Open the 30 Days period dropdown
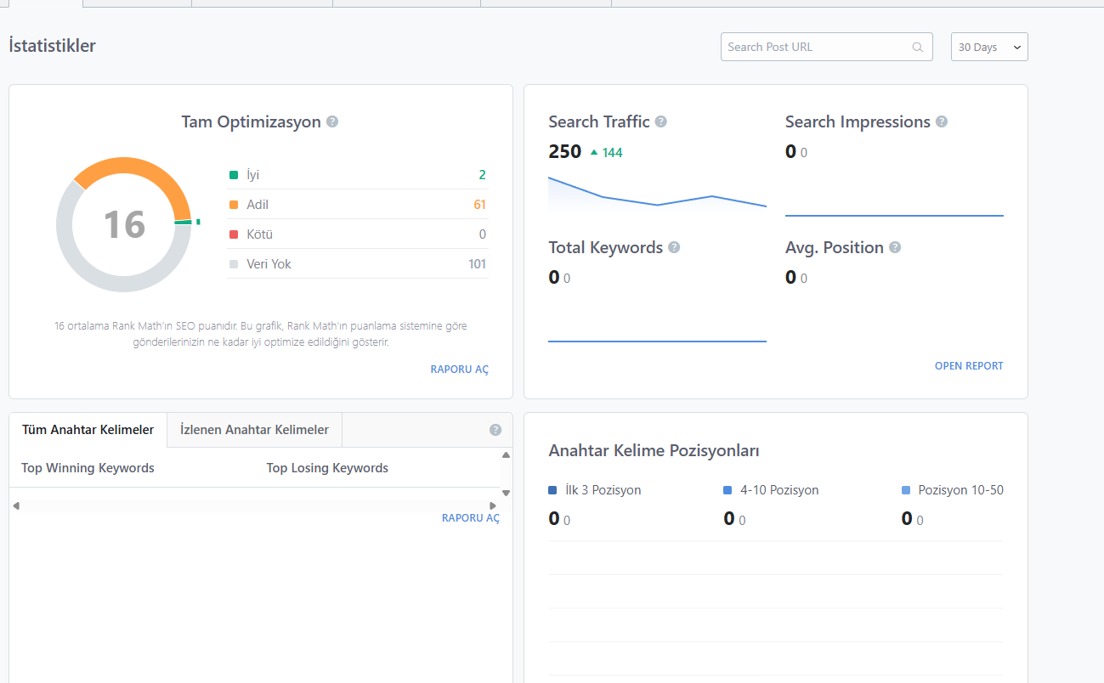This screenshot has height=683, width=1104. tap(989, 48)
